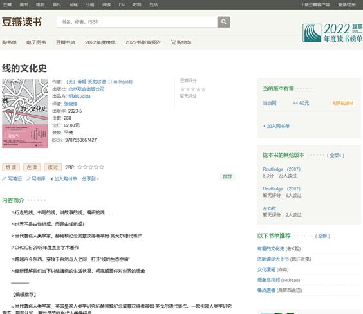Open 同城 in top navigation
The width and height of the screenshot is (363, 314).
pos(73,5)
